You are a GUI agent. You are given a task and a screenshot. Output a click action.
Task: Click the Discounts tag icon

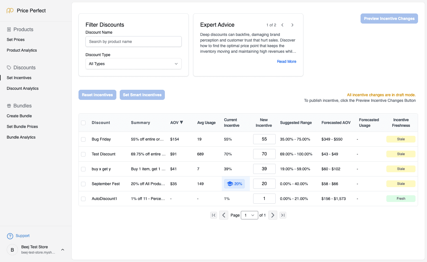point(9,67)
